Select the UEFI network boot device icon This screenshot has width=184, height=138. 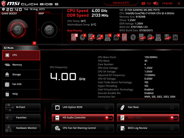(x=117, y=37)
